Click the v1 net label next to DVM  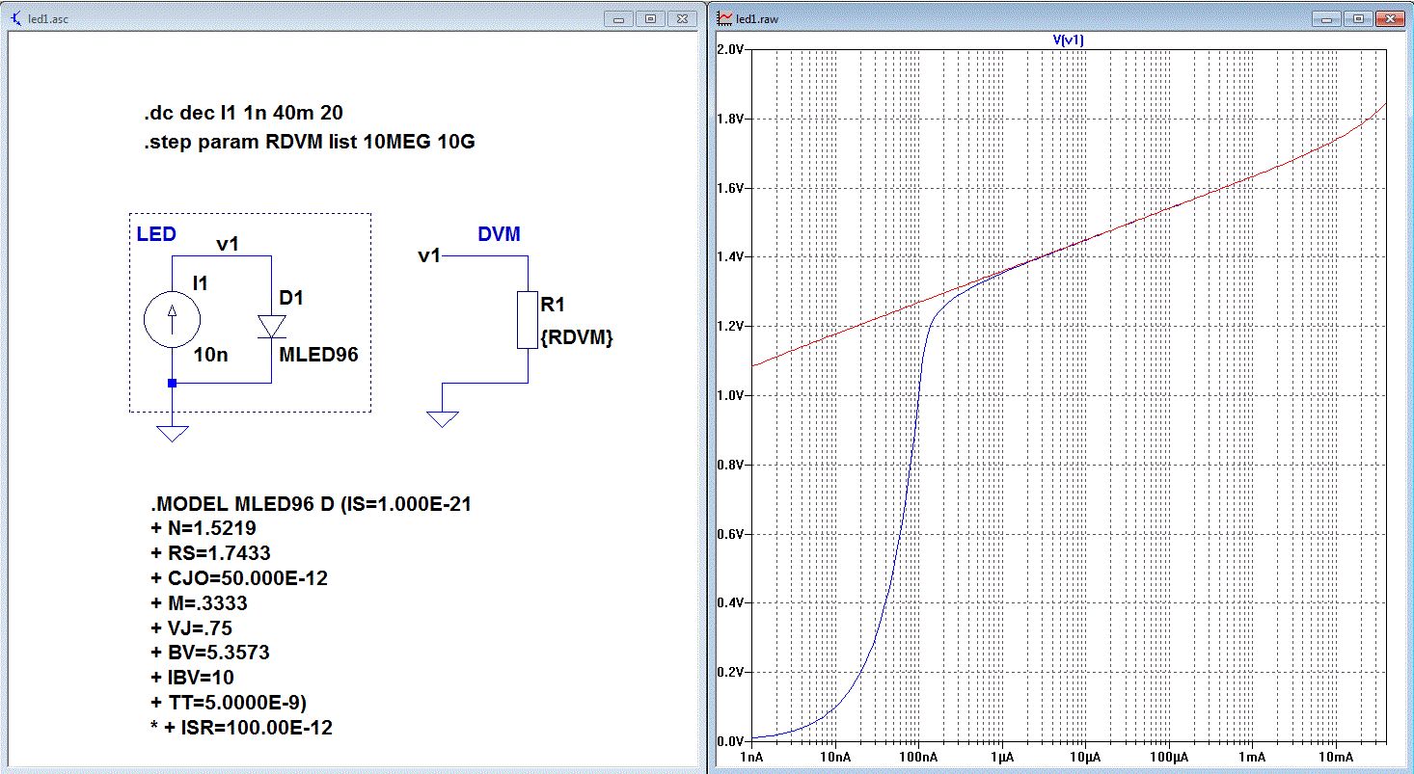(429, 256)
